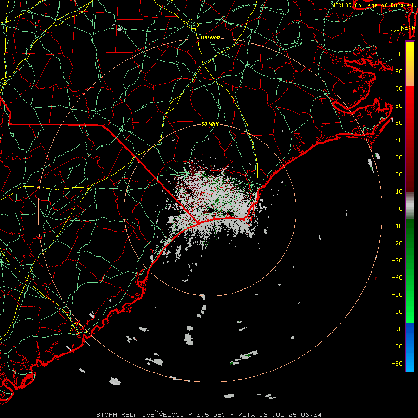Click the 30 value on the velocity scale
The height and width of the screenshot is (418, 418).
coord(399,157)
